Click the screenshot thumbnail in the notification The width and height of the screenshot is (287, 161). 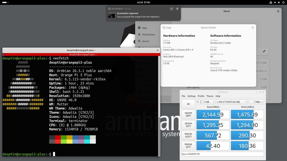pyautogui.click(x=111, y=15)
